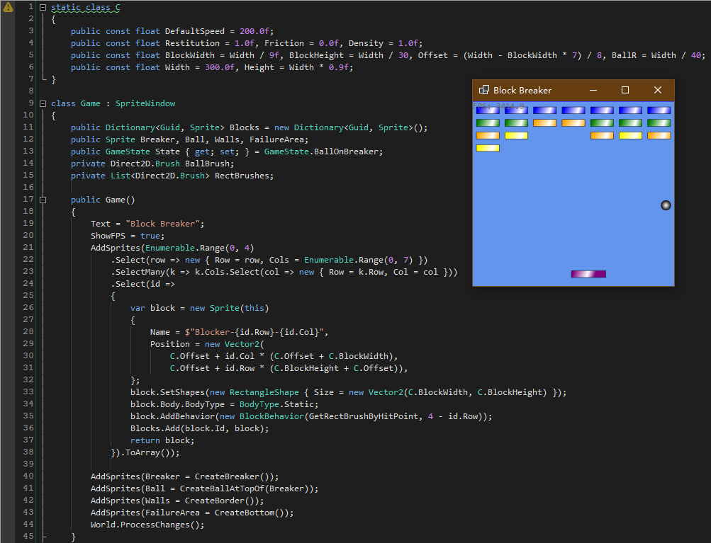Viewport: 711px width, 543px height.
Task: Click 'BlockBehavior' on line 35
Action: 271,417
